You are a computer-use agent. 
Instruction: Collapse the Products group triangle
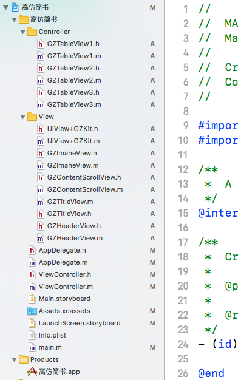click(x=15, y=359)
